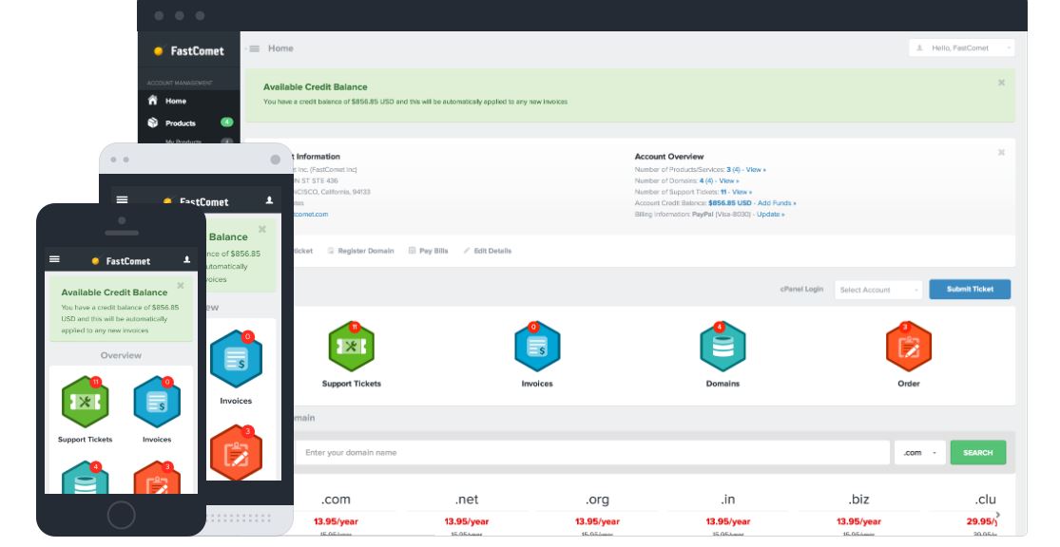Click .biz domain price column
Screen dimensions: 1060x547
(x=858, y=513)
